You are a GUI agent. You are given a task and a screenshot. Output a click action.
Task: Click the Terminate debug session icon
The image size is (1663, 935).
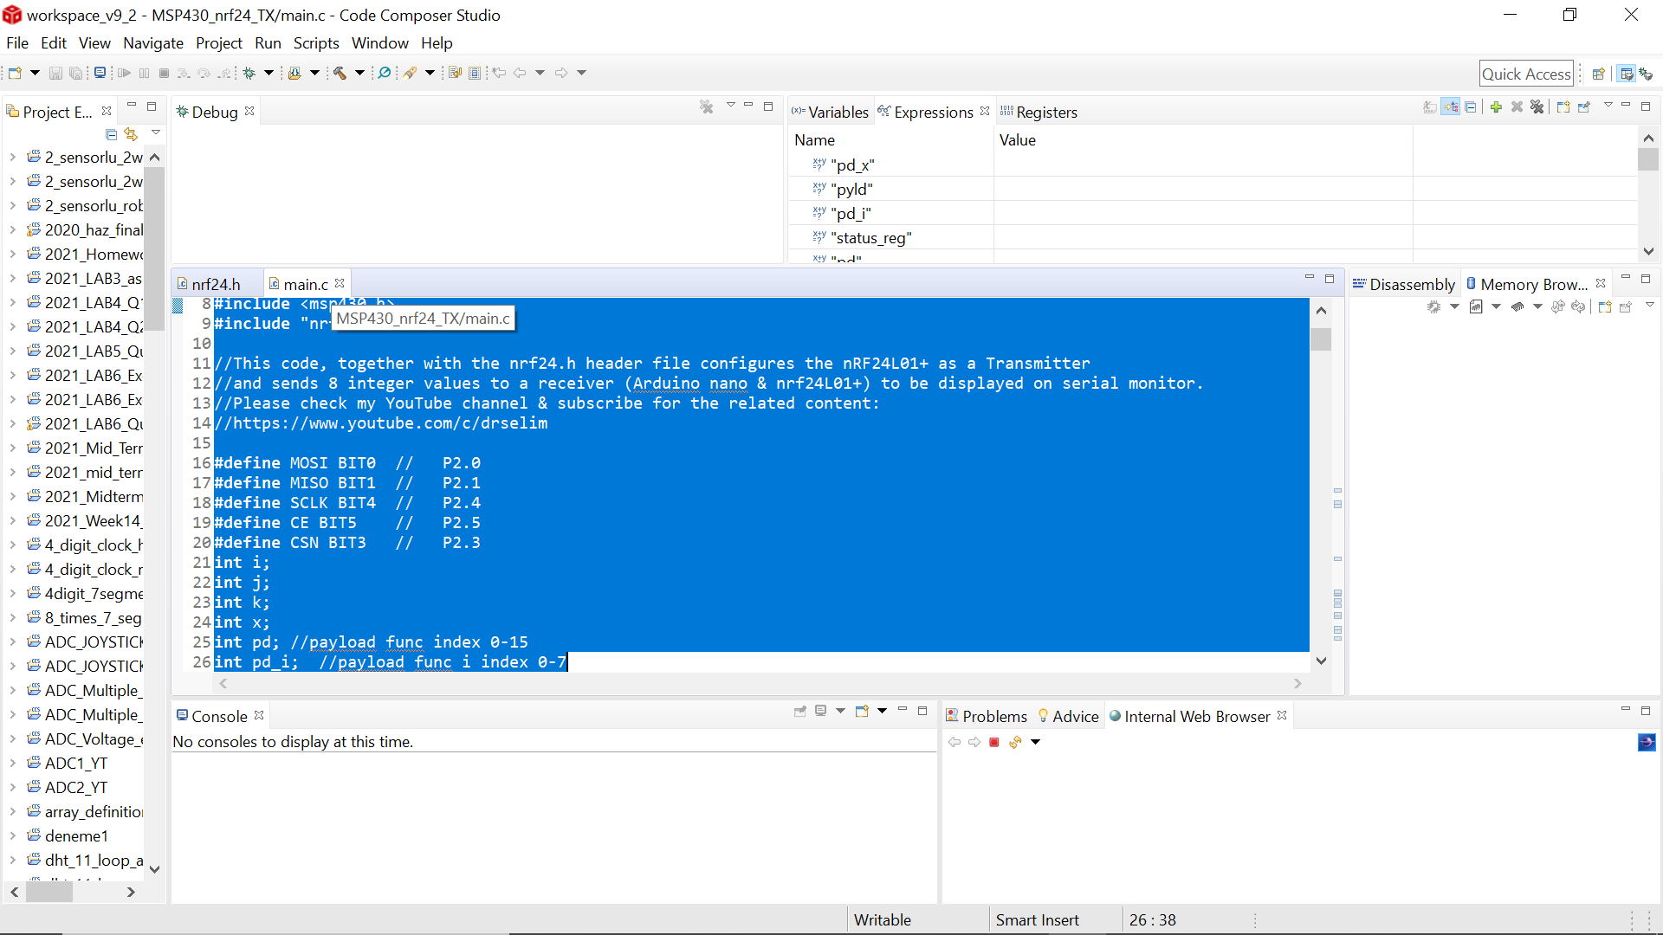pos(164,73)
